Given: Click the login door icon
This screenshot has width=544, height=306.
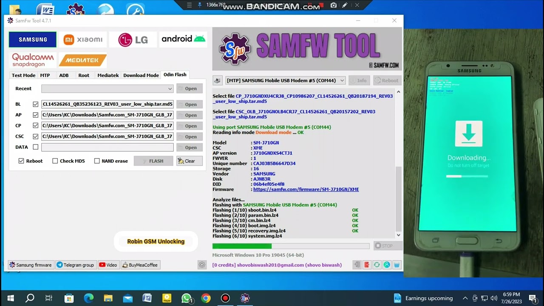Looking at the screenshot, I should (357, 265).
